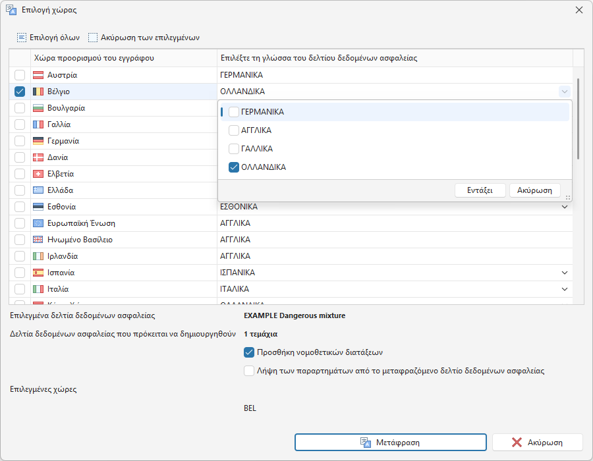Open the Ιταλία language dropdown
The width and height of the screenshot is (593, 461).
[564, 289]
